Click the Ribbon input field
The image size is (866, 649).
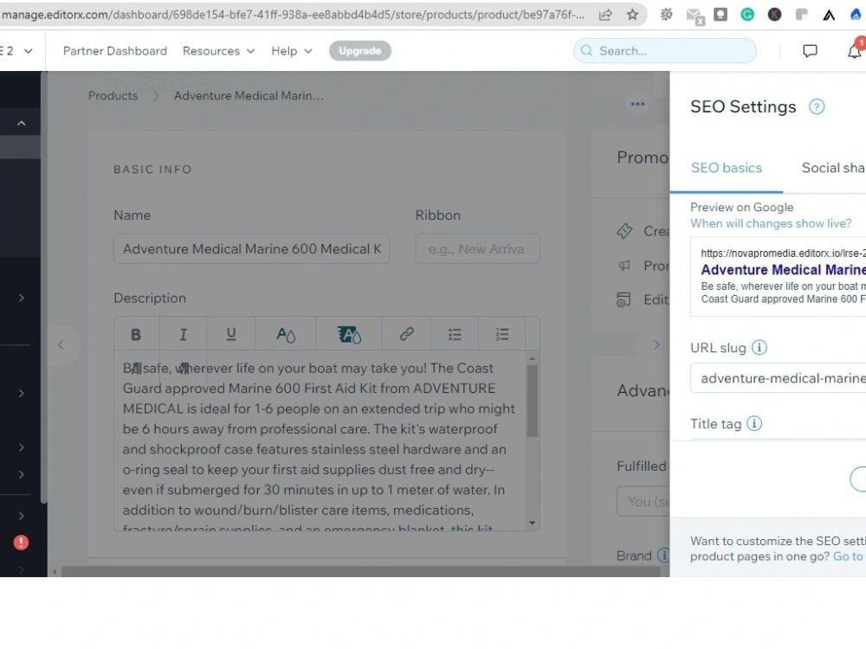pos(477,249)
